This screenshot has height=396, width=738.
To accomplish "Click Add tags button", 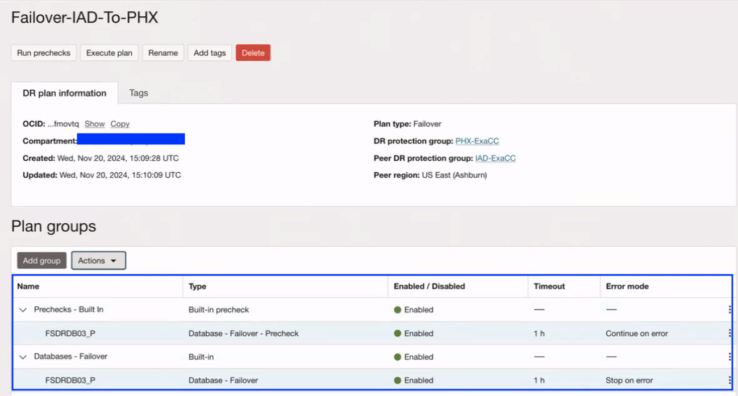I will (210, 53).
